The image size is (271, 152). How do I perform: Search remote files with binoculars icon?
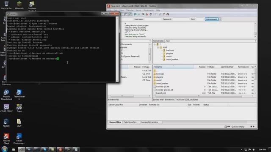pyautogui.click(x=168, y=14)
